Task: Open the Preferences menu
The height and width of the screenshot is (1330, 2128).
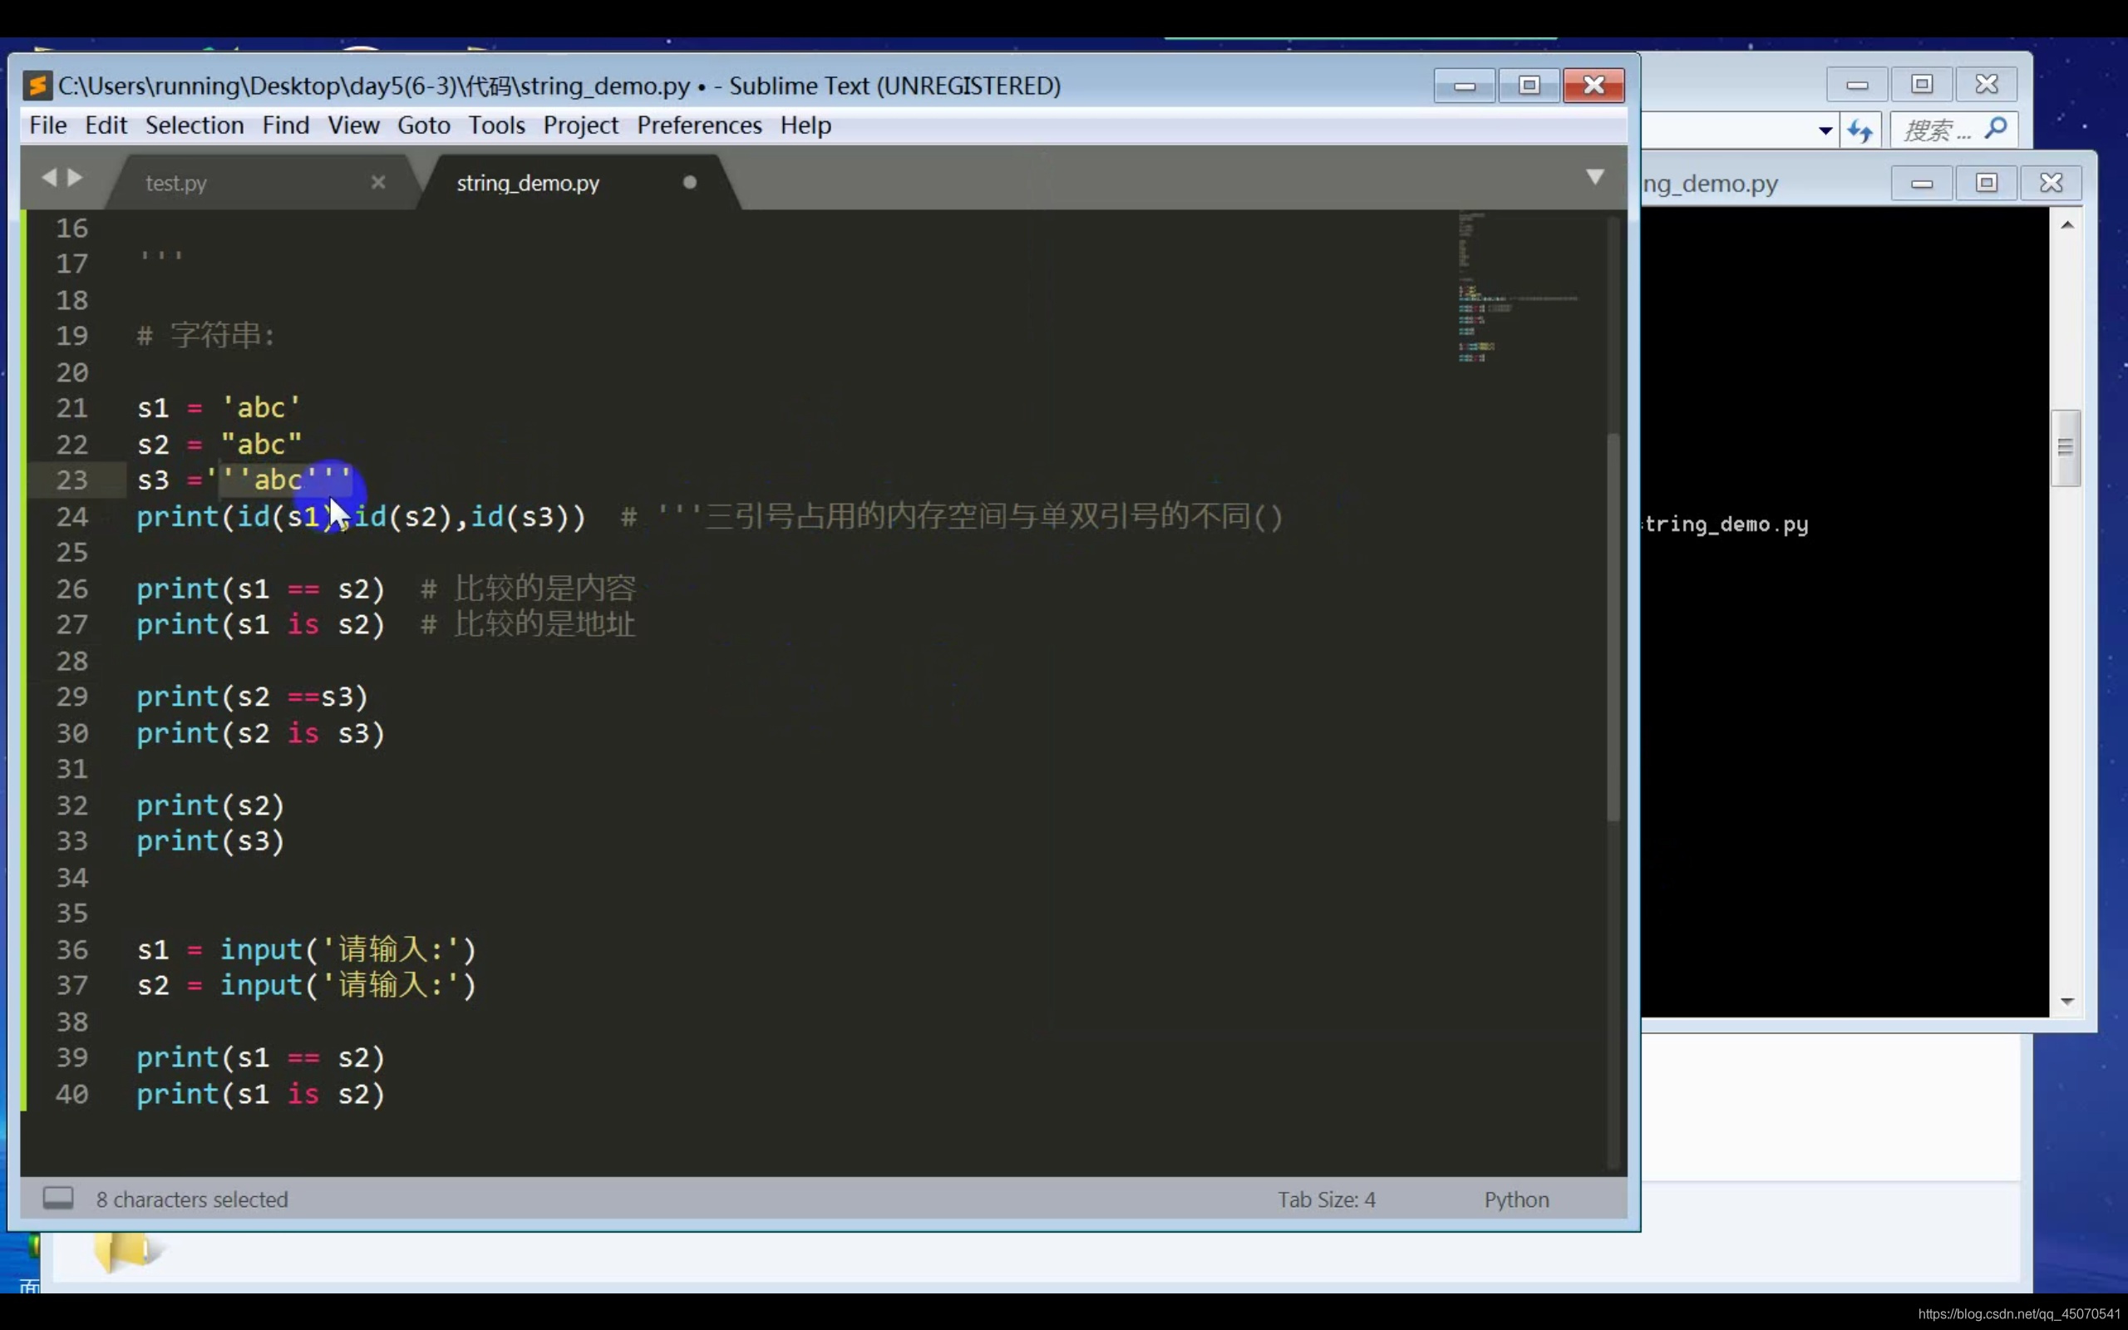Action: pyautogui.click(x=699, y=125)
